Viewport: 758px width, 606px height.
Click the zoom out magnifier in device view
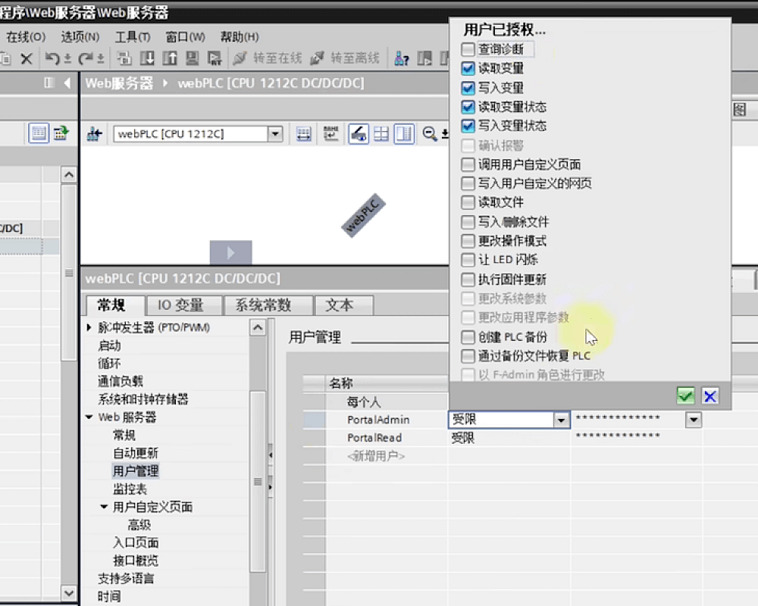coord(428,133)
